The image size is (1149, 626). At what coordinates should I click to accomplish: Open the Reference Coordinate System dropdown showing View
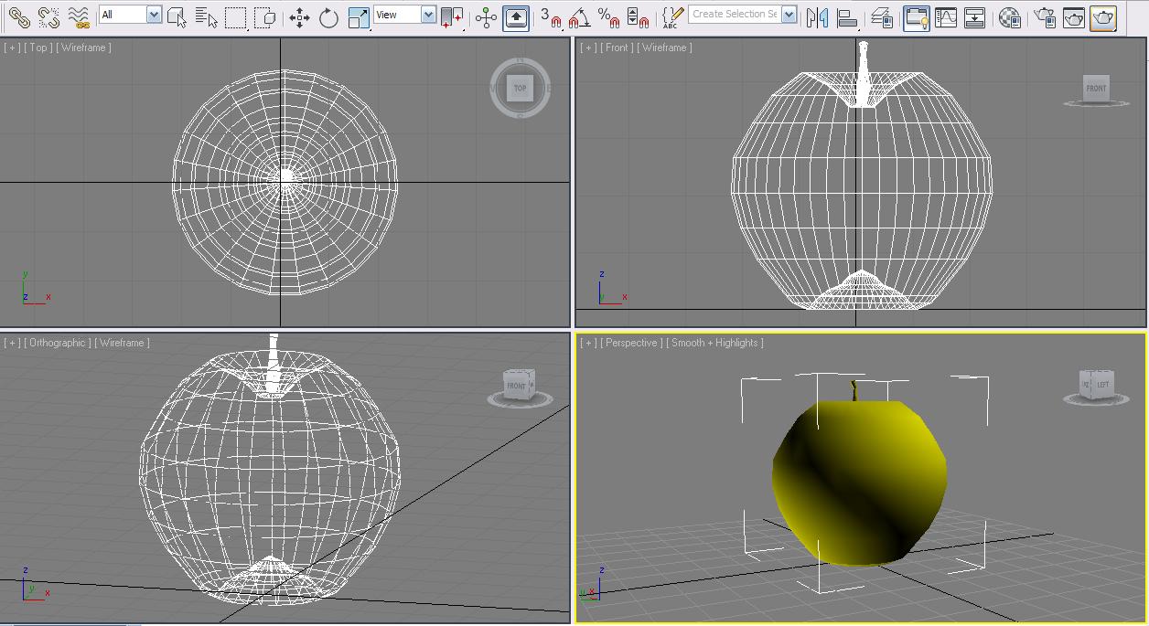pyautogui.click(x=426, y=15)
